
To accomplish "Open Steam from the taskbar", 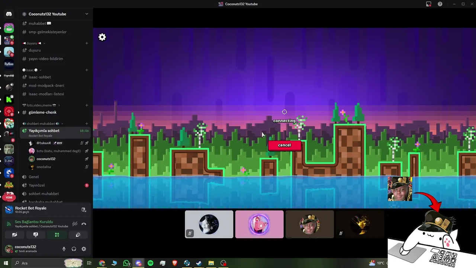I will pyautogui.click(x=199, y=263).
